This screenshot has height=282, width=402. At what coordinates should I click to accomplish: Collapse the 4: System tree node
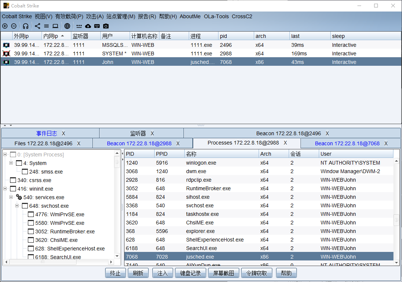click(11, 163)
